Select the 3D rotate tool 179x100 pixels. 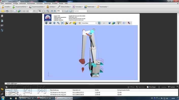pos(46,23)
